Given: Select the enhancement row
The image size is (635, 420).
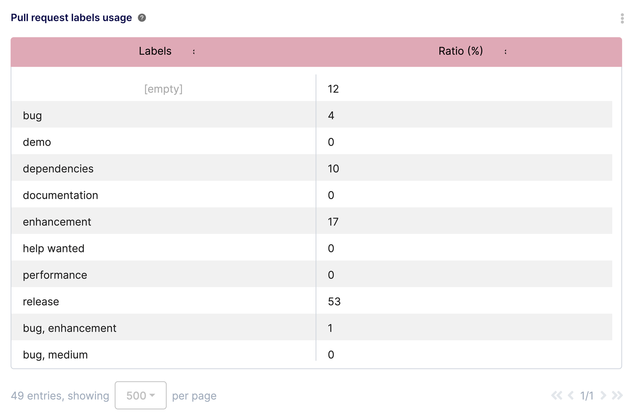Looking at the screenshot, I should [159, 222].
